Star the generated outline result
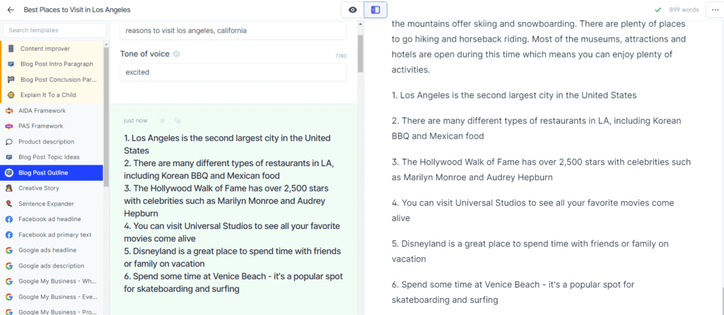The image size is (724, 315). click(x=162, y=120)
